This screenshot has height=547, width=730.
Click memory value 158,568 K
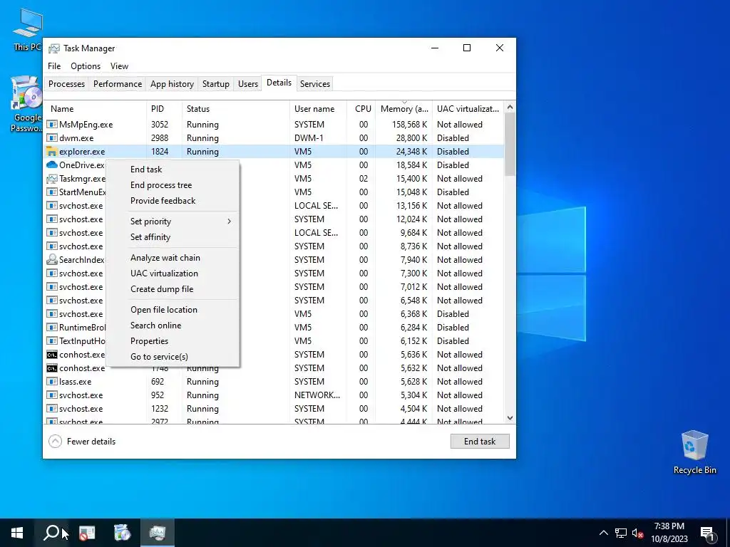click(409, 124)
